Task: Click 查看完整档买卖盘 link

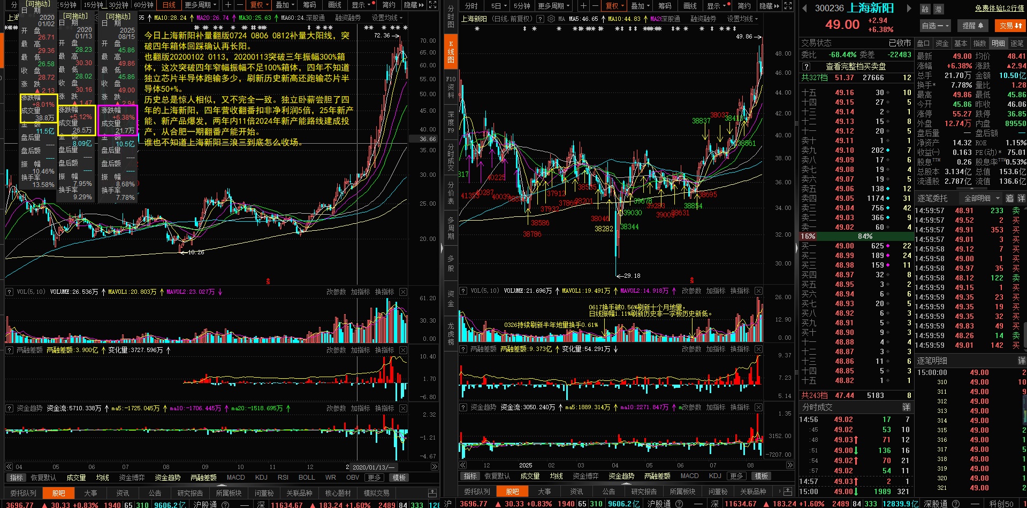Action: pos(856,67)
